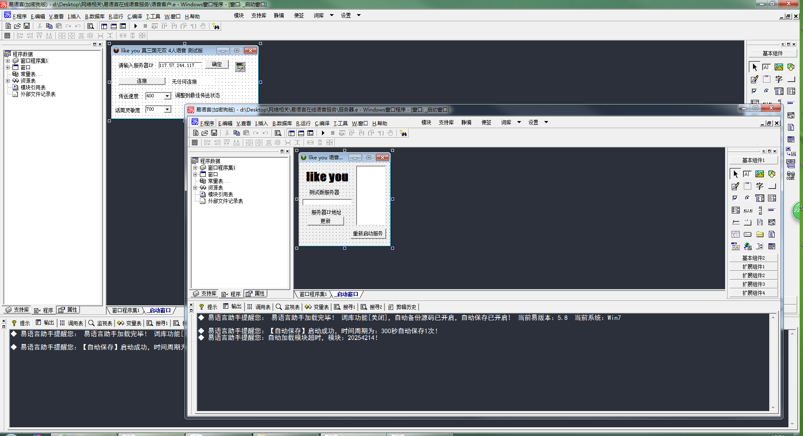Open the 词库 dropdown arrow in server window
The width and height of the screenshot is (803, 436).
pos(519,122)
